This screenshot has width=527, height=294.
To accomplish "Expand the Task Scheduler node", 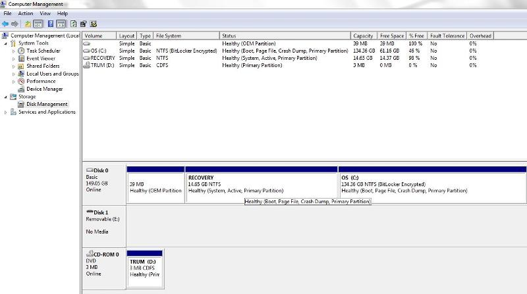I will 14,51.
